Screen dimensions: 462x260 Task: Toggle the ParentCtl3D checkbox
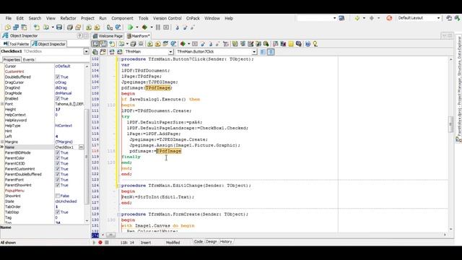click(x=58, y=163)
